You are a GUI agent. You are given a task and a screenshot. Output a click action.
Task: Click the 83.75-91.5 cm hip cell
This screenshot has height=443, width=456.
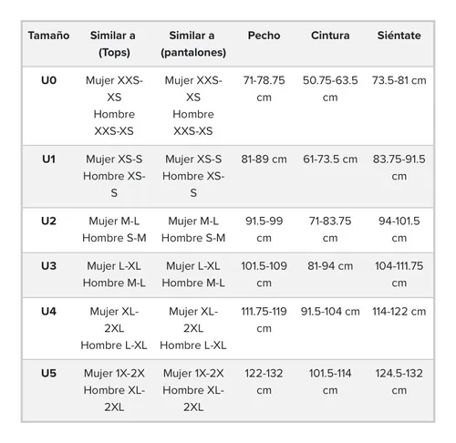(x=399, y=168)
